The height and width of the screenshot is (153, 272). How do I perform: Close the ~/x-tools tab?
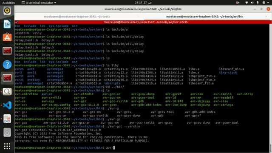click(x=139, y=17)
